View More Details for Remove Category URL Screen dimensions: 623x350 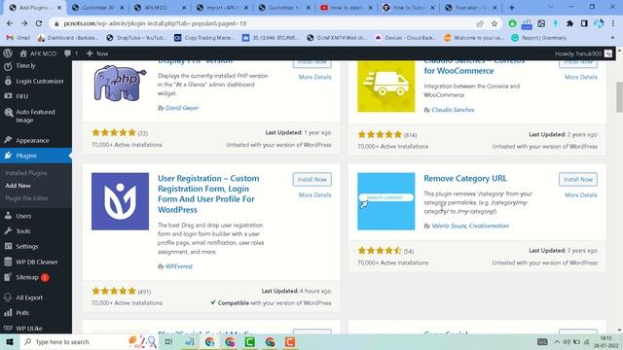pos(581,195)
